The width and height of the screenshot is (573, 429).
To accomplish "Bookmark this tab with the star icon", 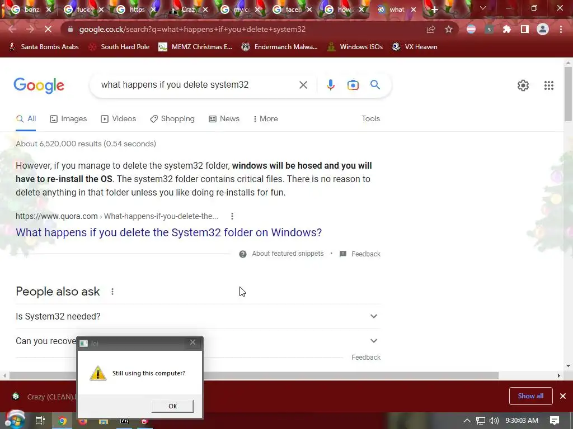I will click(x=449, y=29).
